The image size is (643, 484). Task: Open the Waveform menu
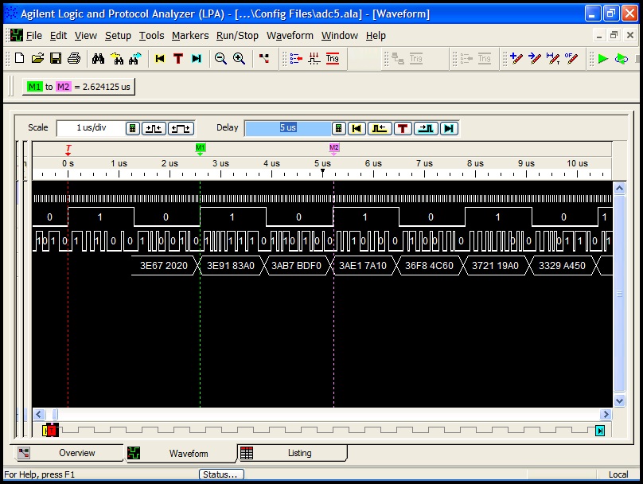tap(290, 36)
